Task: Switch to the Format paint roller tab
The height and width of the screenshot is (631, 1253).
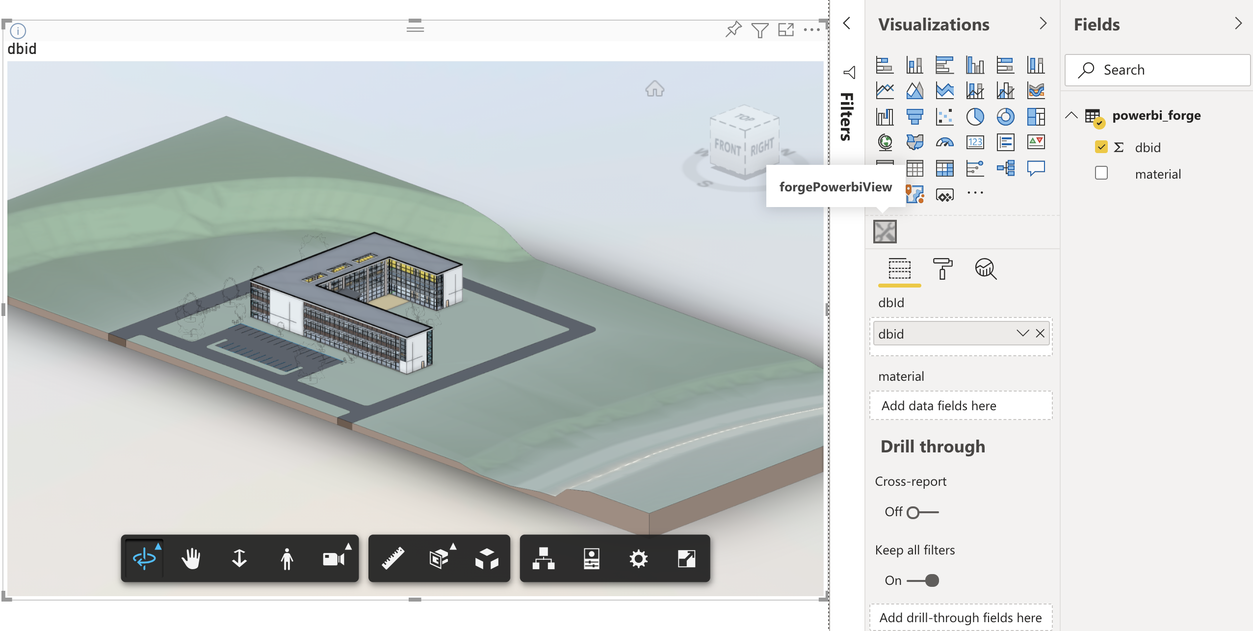Action: pos(942,269)
